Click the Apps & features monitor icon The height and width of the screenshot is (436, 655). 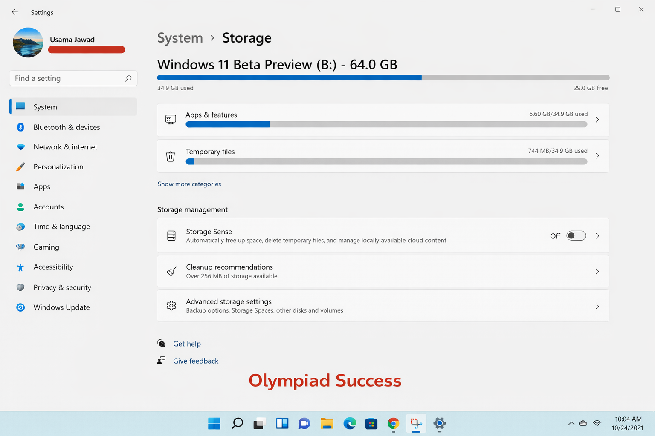(171, 120)
